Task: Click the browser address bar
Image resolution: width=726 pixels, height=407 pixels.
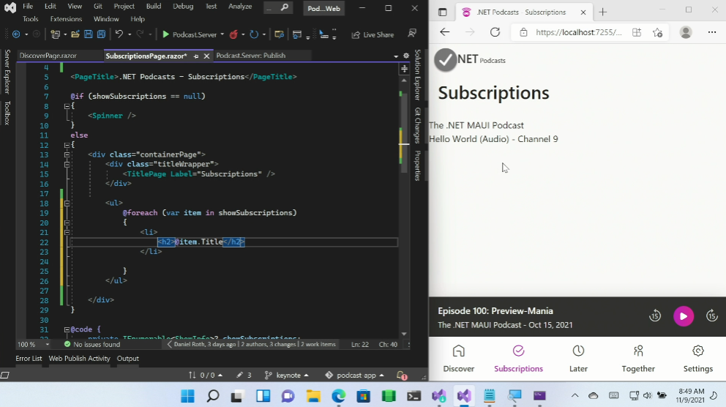Action: 578,32
